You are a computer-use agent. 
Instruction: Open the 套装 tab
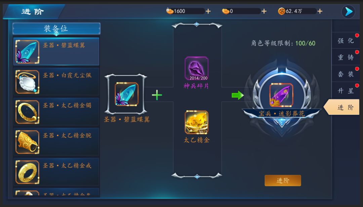point(346,74)
